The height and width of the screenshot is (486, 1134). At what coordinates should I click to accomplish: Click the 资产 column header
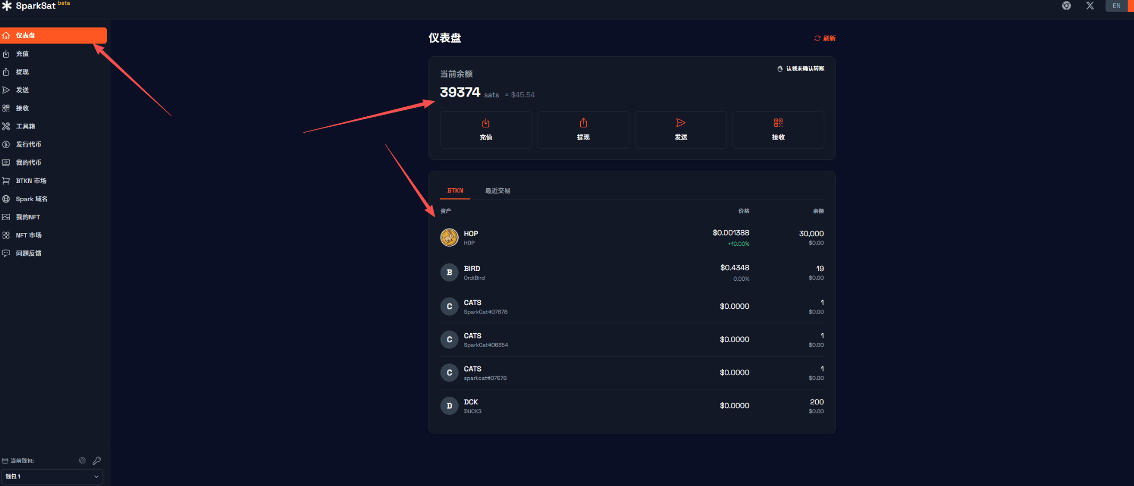[x=446, y=211]
